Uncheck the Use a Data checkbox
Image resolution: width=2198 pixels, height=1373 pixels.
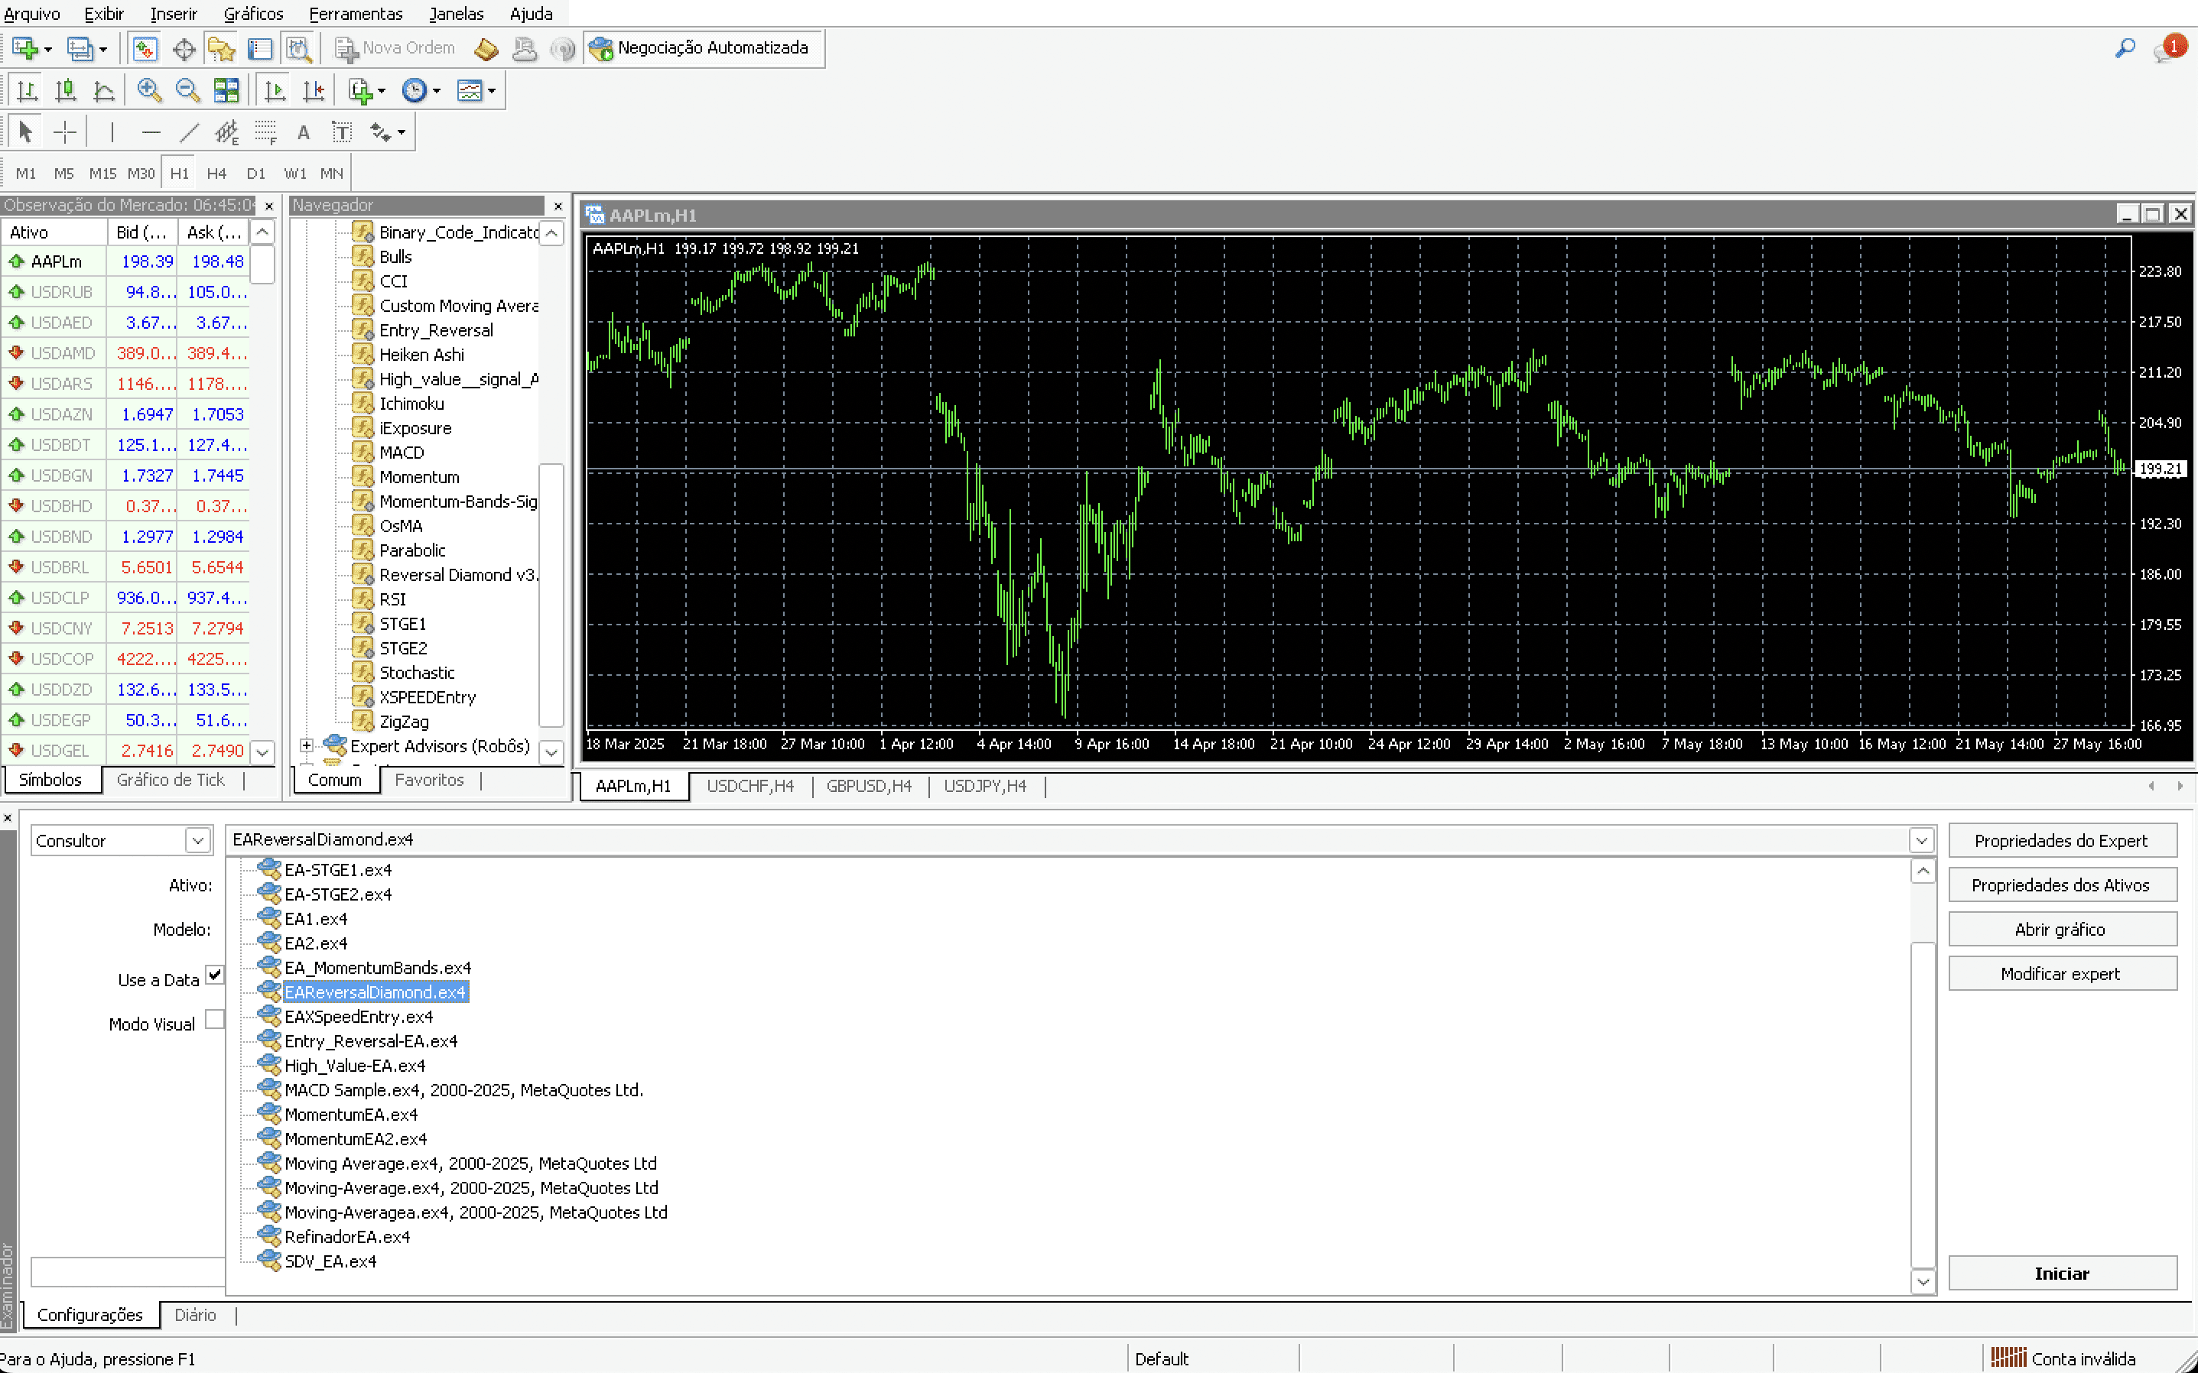[215, 975]
